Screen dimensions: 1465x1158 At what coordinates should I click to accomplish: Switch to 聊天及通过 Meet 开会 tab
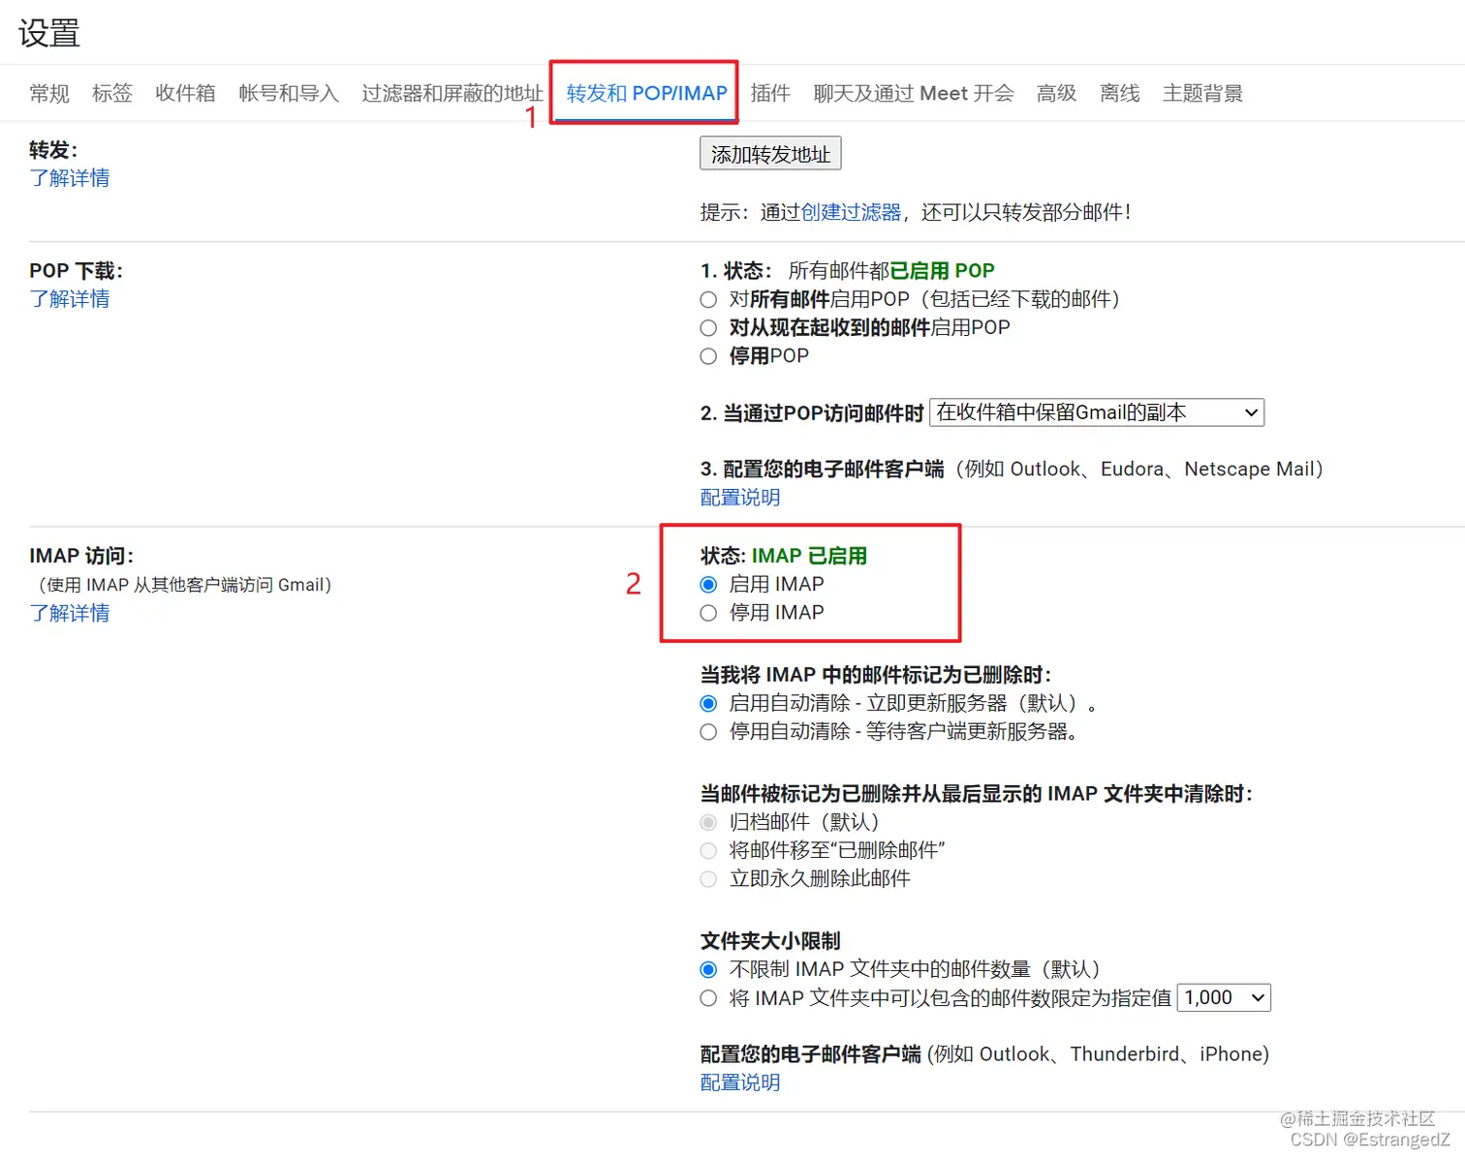912,93
